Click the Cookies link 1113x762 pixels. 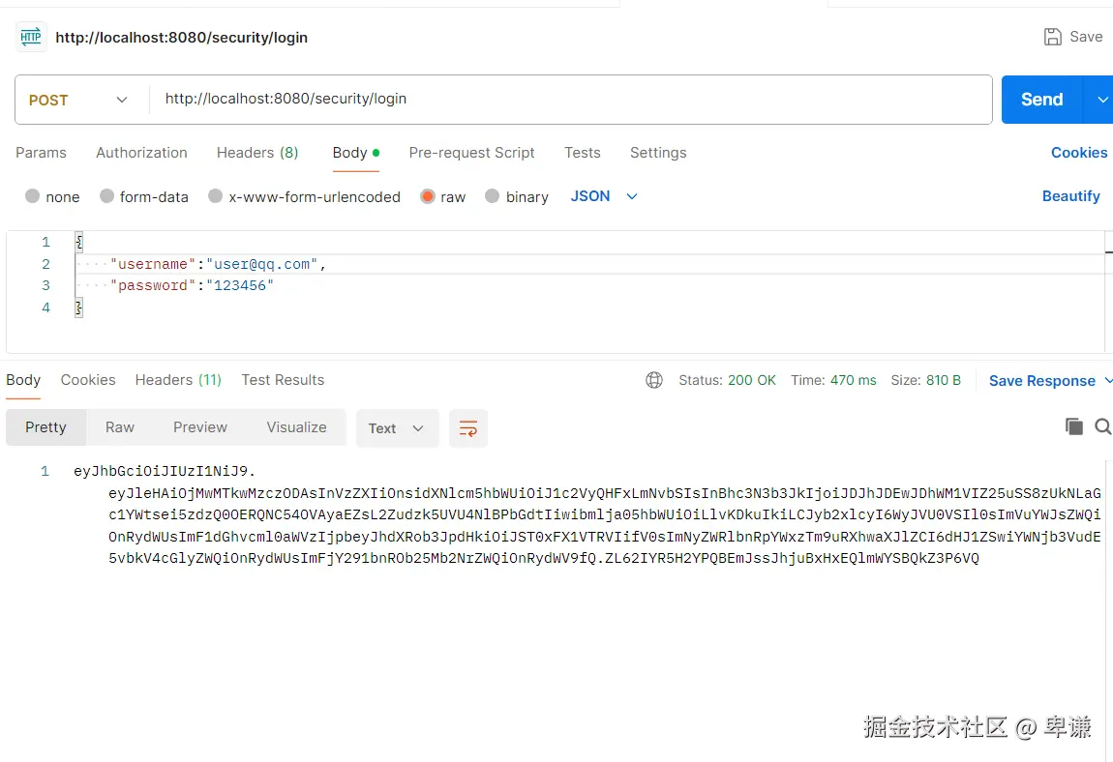click(x=1079, y=153)
